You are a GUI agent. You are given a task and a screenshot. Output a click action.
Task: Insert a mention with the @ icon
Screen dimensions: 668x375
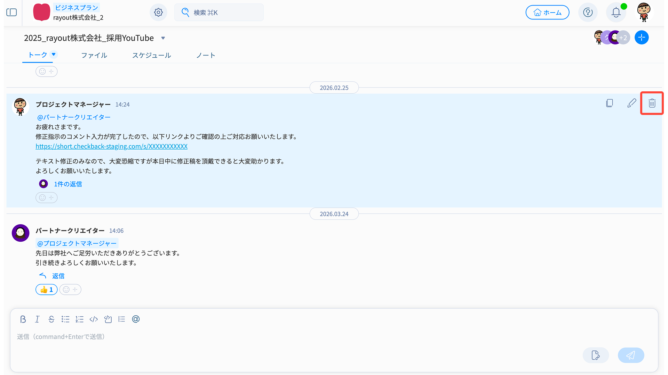[136, 319]
